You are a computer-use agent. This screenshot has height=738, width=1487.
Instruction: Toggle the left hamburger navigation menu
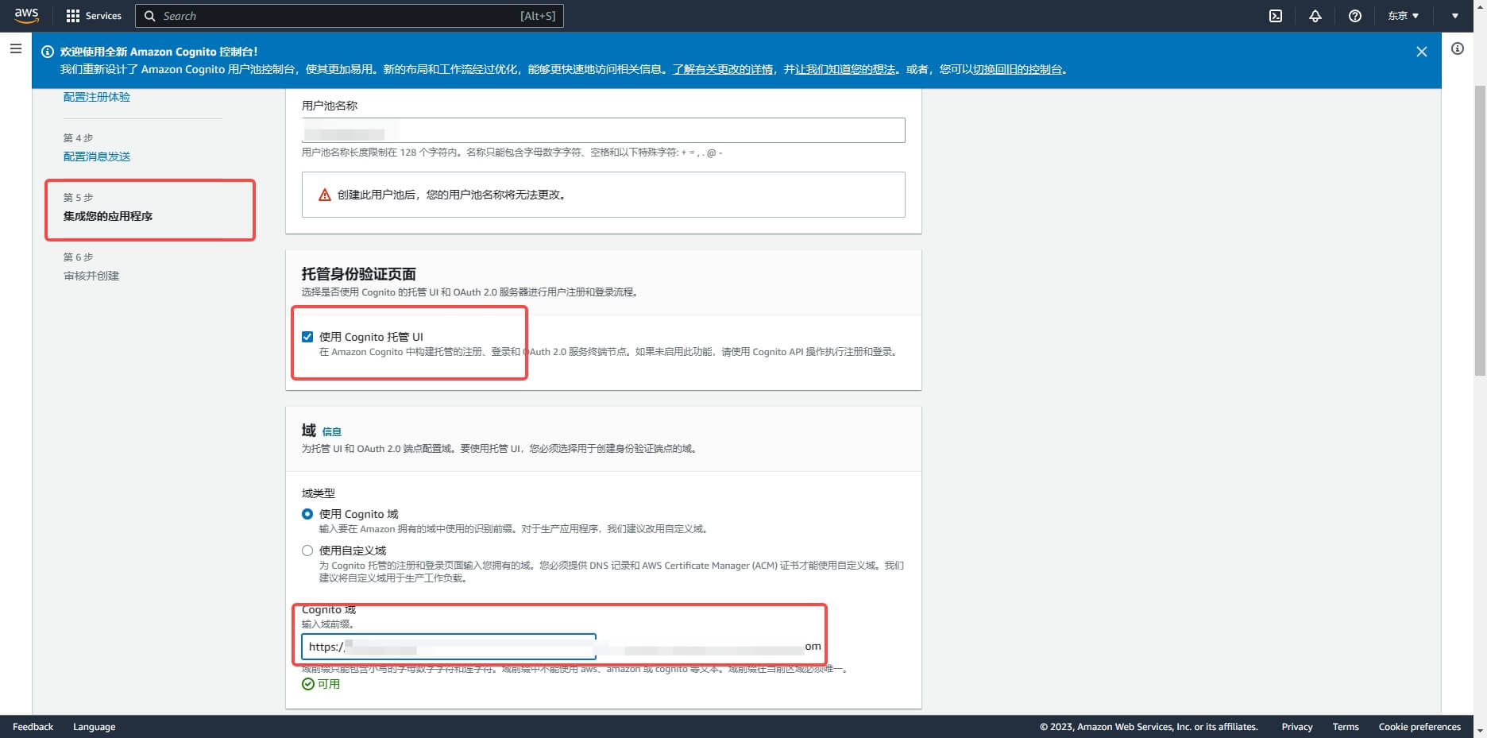16,49
